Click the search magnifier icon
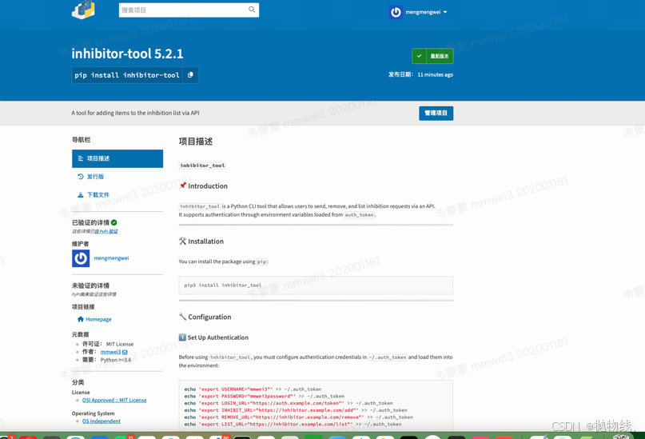The height and width of the screenshot is (439, 645). tap(252, 10)
